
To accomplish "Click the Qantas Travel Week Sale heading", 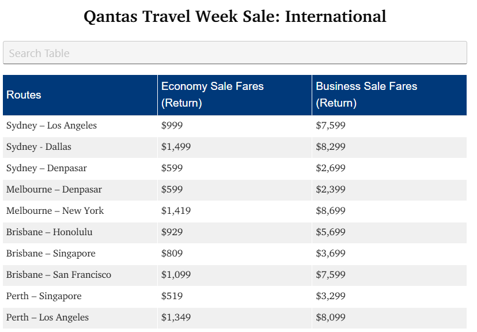I will click(x=235, y=16).
